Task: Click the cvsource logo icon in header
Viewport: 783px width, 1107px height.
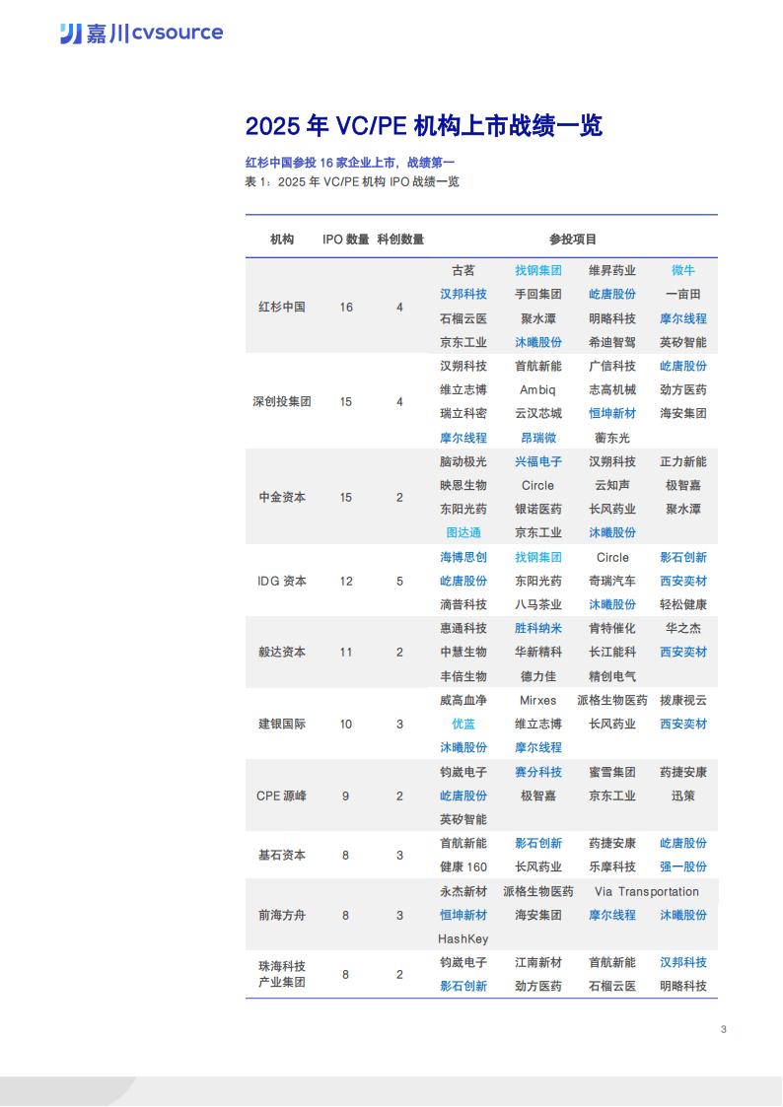Action: [x=70, y=34]
